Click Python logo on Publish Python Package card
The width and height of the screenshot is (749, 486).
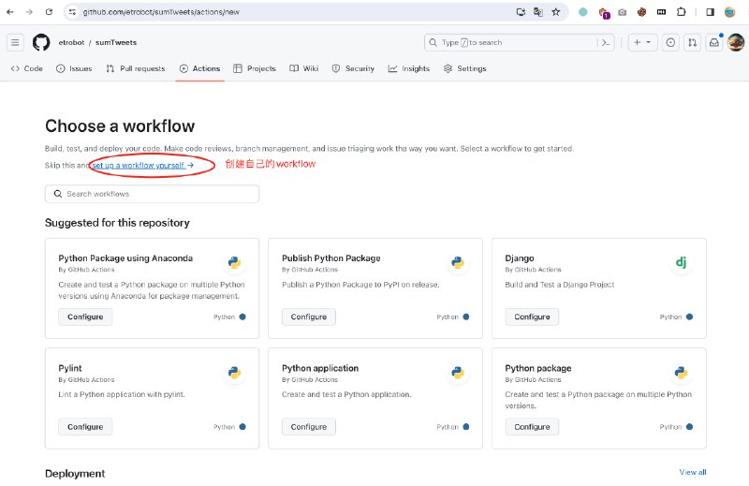click(x=458, y=262)
